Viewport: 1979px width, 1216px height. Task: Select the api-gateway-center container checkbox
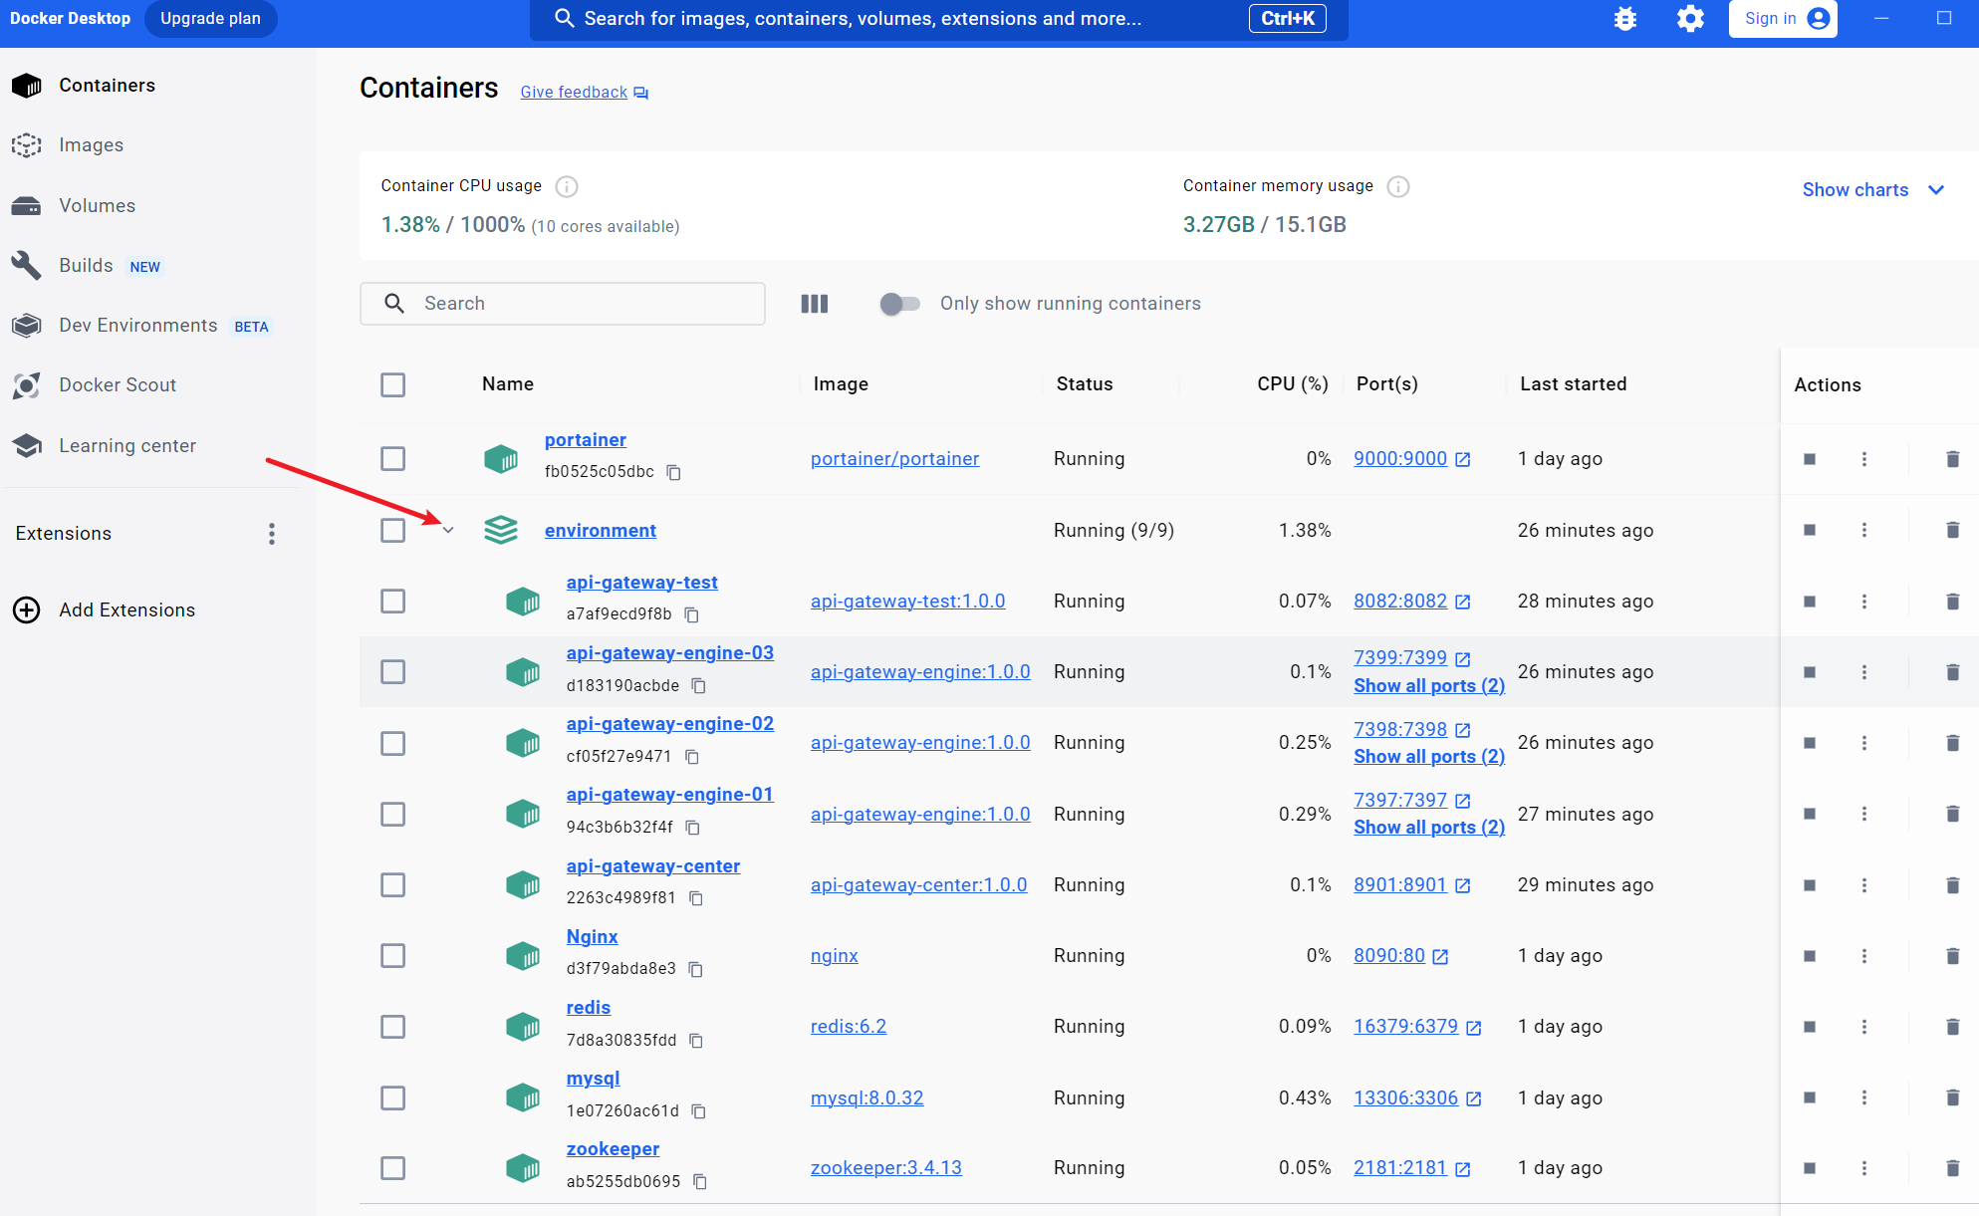392,885
